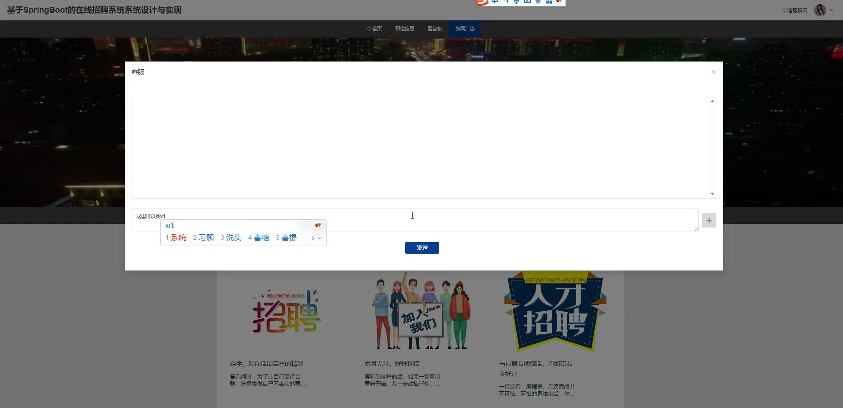Toggle the Chinese/English mode icon in IME bar
Screen dimensions: 843x408
[x=495, y=2]
